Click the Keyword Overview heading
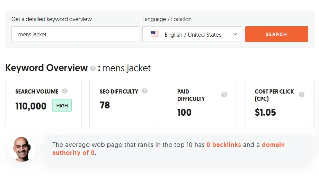Screen dimensions: 319x176 point(46,68)
